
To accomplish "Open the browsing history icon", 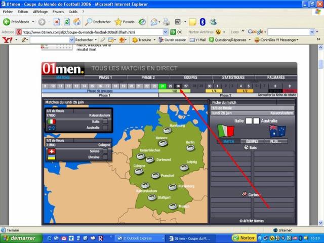I will [142, 22].
